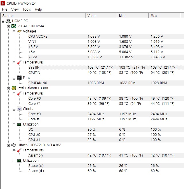Collapse the Intel Celeron E3300 node
The height and width of the screenshot is (189, 184).
pos(8,88)
